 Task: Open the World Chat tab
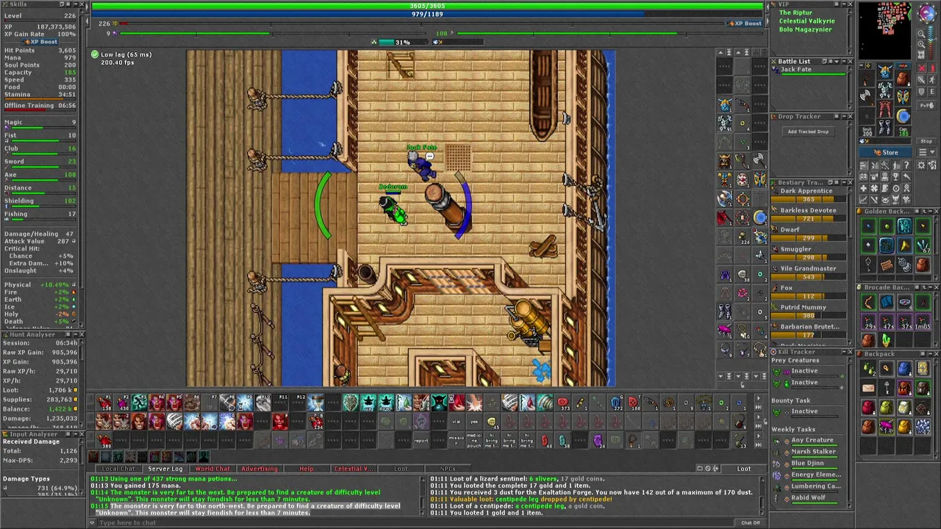point(212,469)
